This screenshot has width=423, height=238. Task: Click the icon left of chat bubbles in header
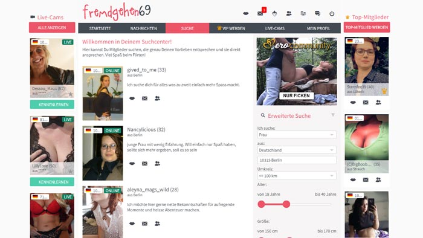(x=303, y=13)
